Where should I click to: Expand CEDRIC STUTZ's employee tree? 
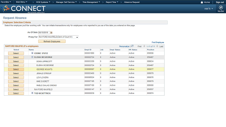(32, 53)
